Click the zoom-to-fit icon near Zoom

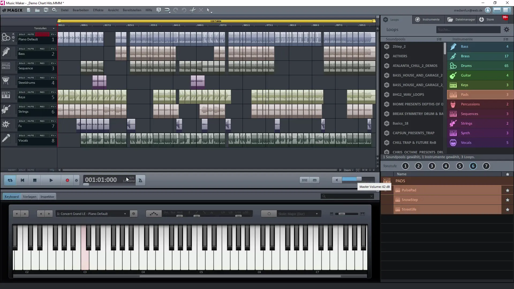pos(358,170)
